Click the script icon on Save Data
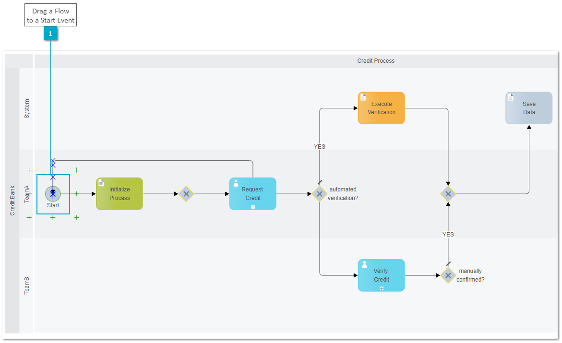This screenshot has height=343, width=562. (511, 97)
